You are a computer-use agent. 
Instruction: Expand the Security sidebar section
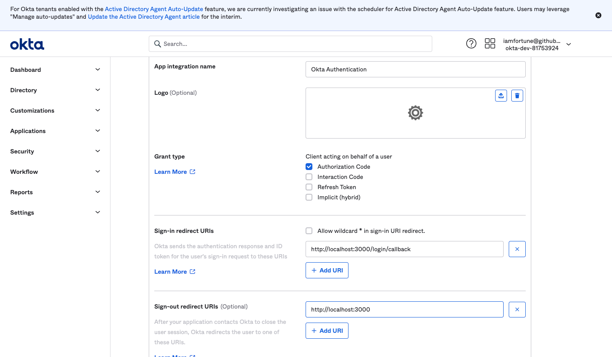(55, 151)
